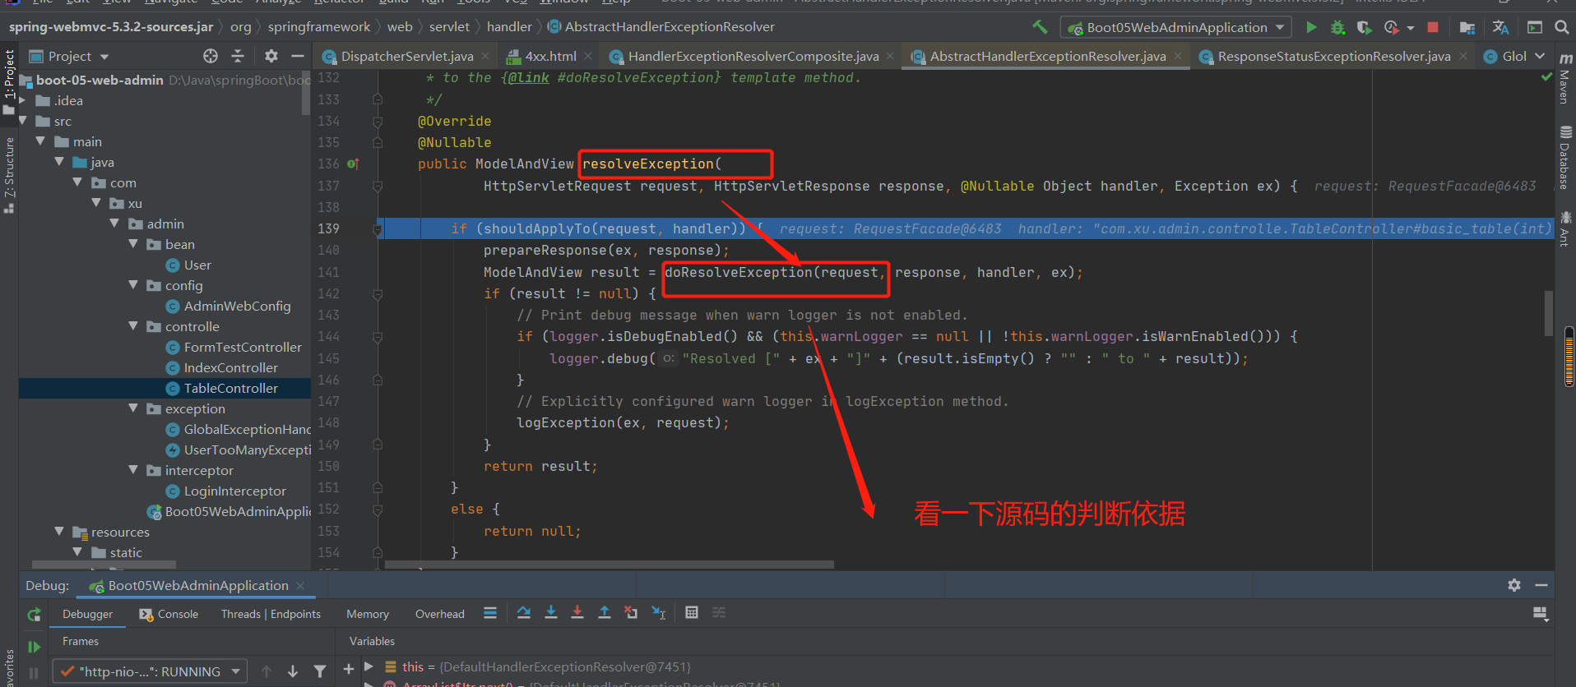Run Boot05WebAdminApplication with the green play icon
This screenshot has height=687, width=1576.
pyautogui.click(x=1311, y=27)
